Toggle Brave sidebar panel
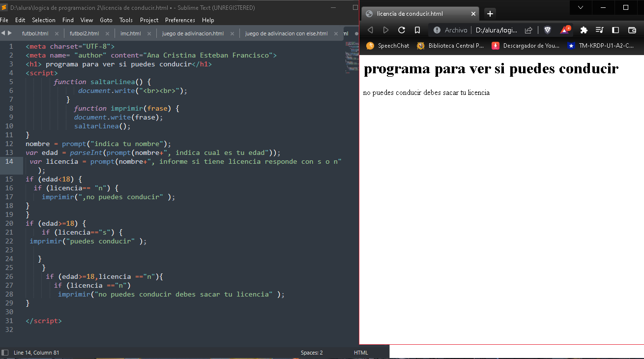Screen dimensions: 644x359 tap(615, 30)
